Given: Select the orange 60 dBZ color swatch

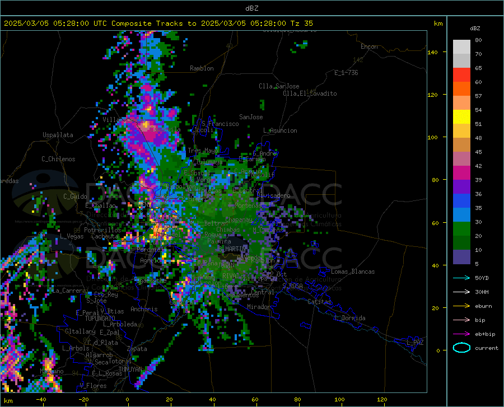Looking at the screenshot, I should pos(461,88).
